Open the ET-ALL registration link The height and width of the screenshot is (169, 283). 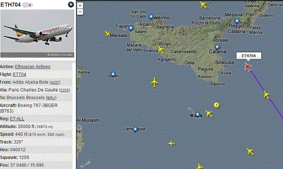17,119
